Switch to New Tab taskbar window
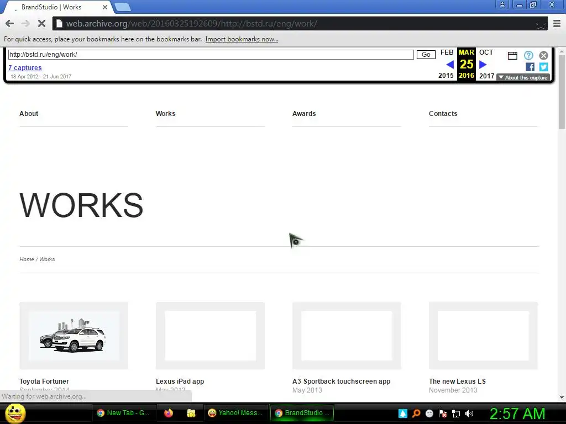566x424 pixels. point(123,413)
